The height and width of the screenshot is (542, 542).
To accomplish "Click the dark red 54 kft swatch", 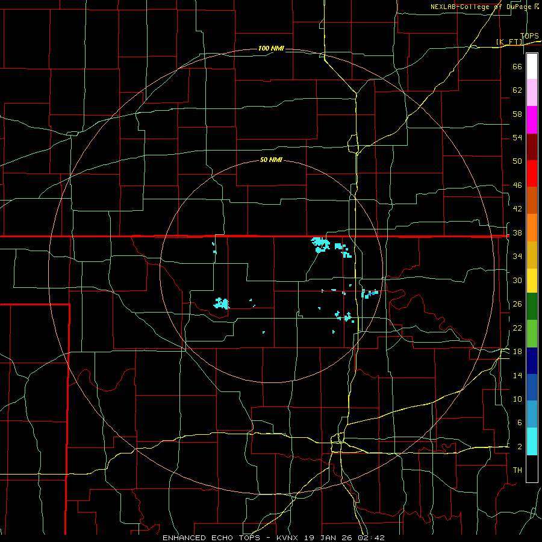I will click(532, 147).
